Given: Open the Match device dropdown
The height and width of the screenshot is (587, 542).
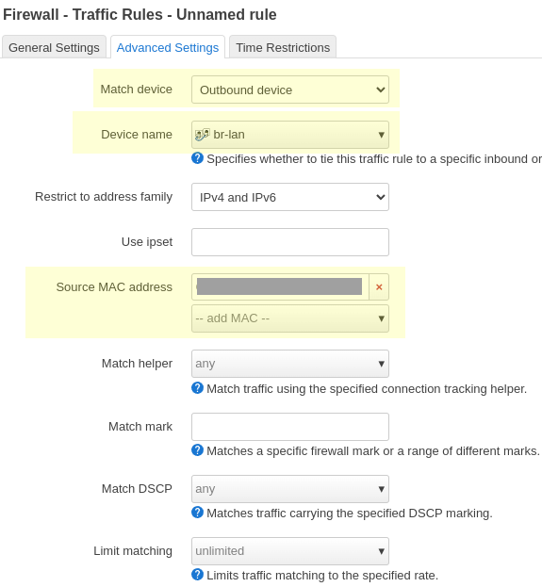Looking at the screenshot, I should pos(290,90).
